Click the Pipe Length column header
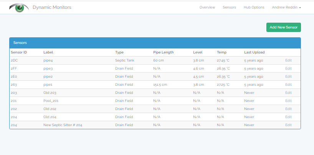This screenshot has width=314, height=155. [164, 52]
